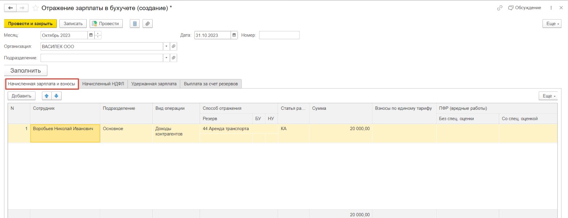
Task: Click the Дата field 31.10.2023
Action: pyautogui.click(x=212, y=35)
